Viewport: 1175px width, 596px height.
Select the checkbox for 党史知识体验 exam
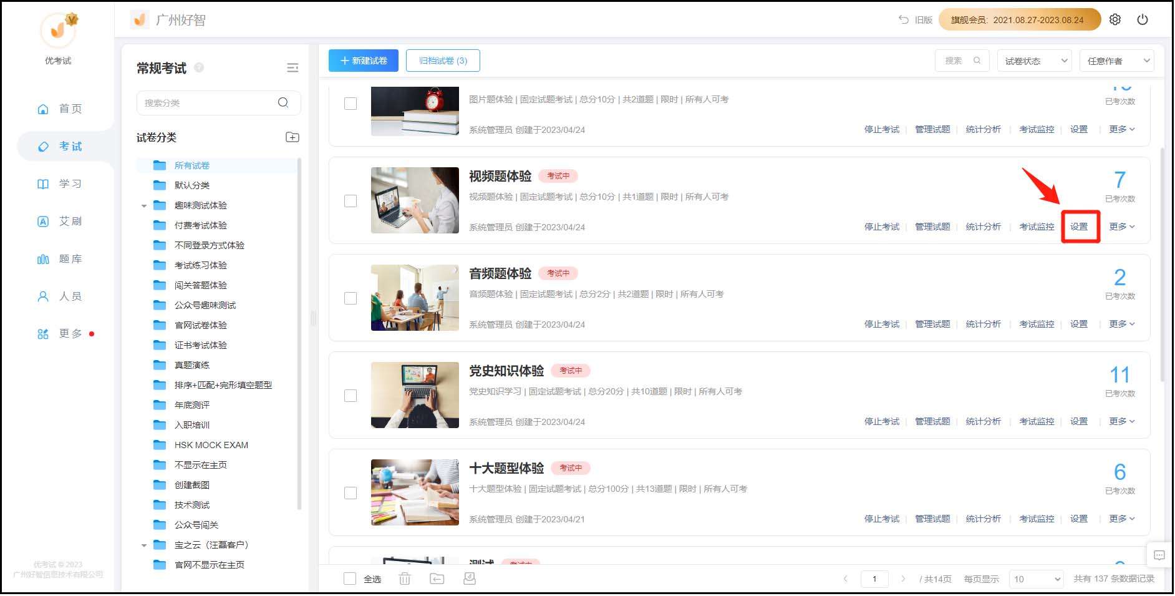pos(350,395)
